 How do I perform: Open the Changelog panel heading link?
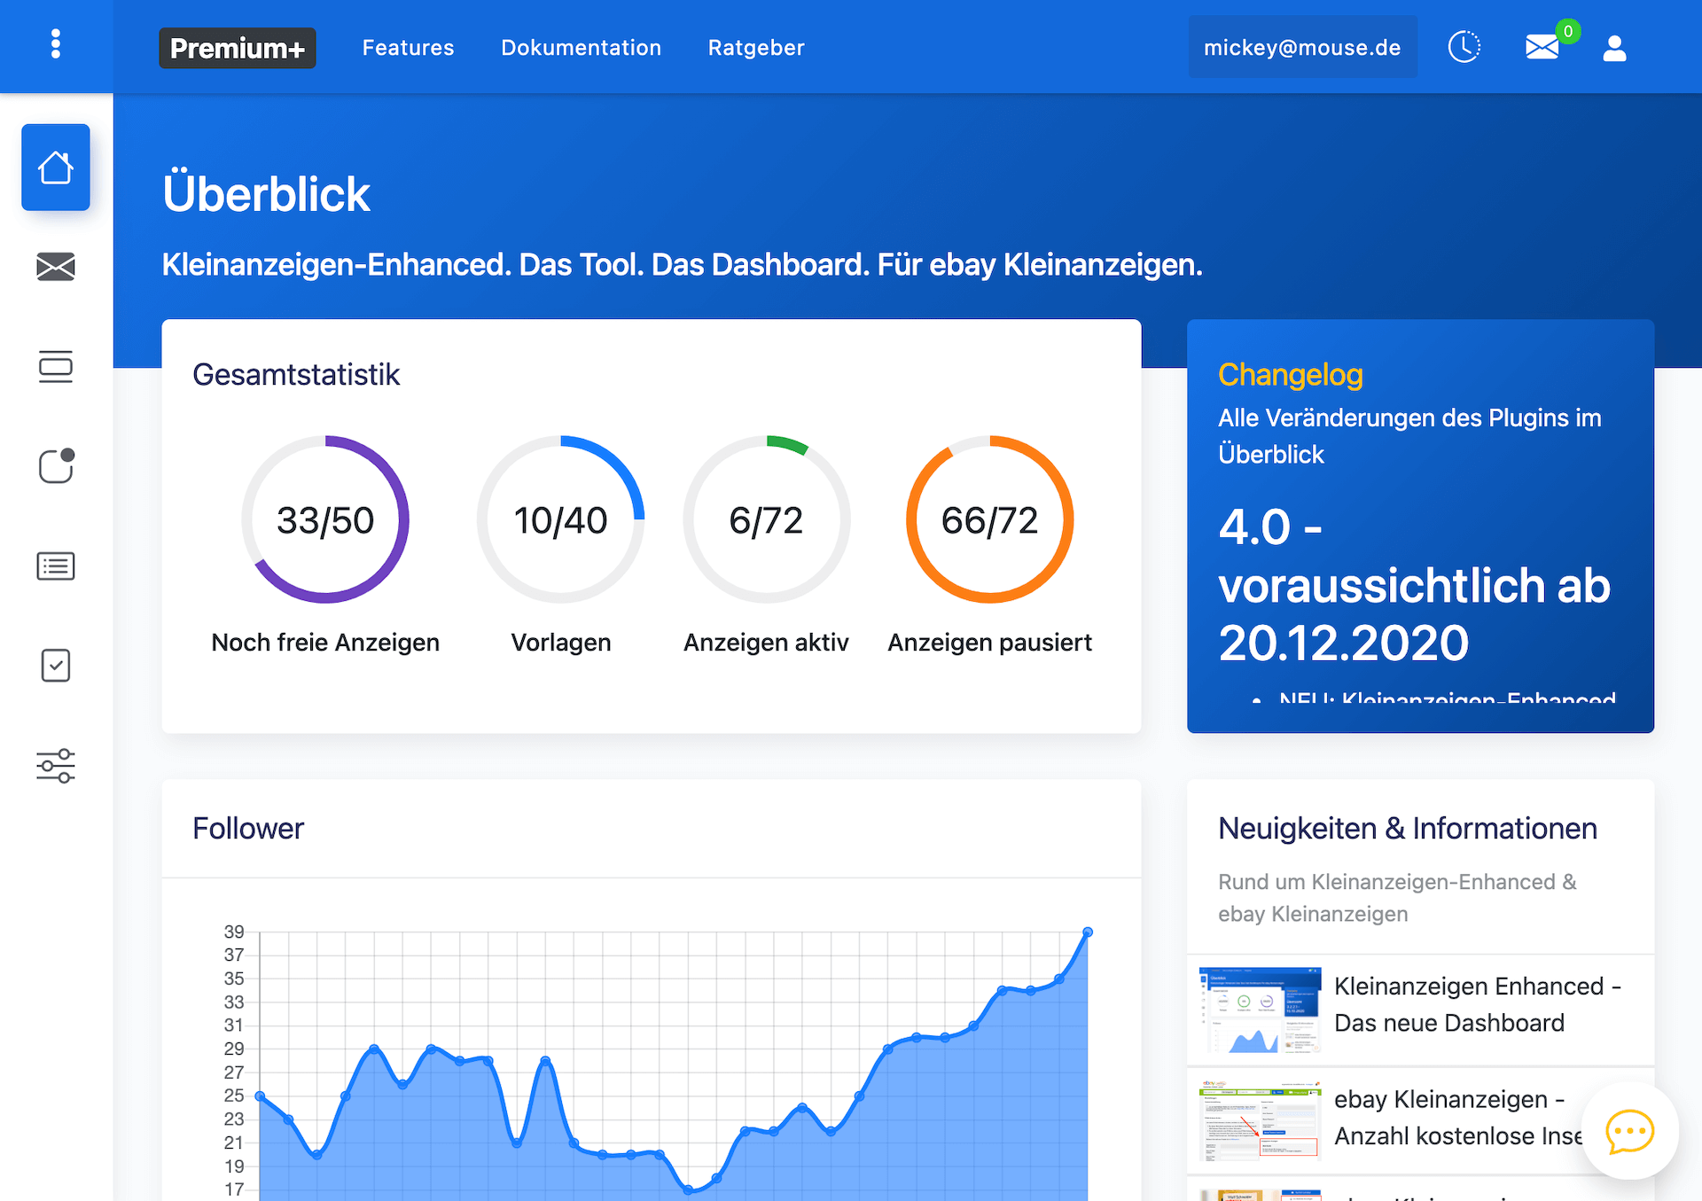click(1290, 375)
